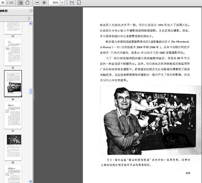Open page 58 thumbnail with photo
The image size is (202, 183).
(x=13, y=147)
